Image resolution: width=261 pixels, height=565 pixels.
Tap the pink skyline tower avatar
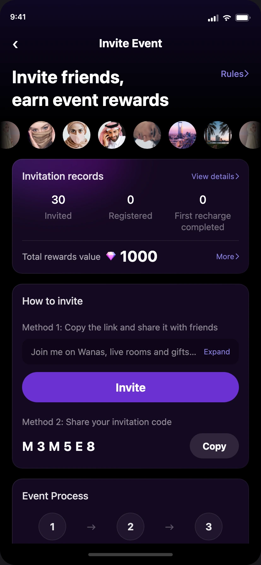(x=183, y=135)
